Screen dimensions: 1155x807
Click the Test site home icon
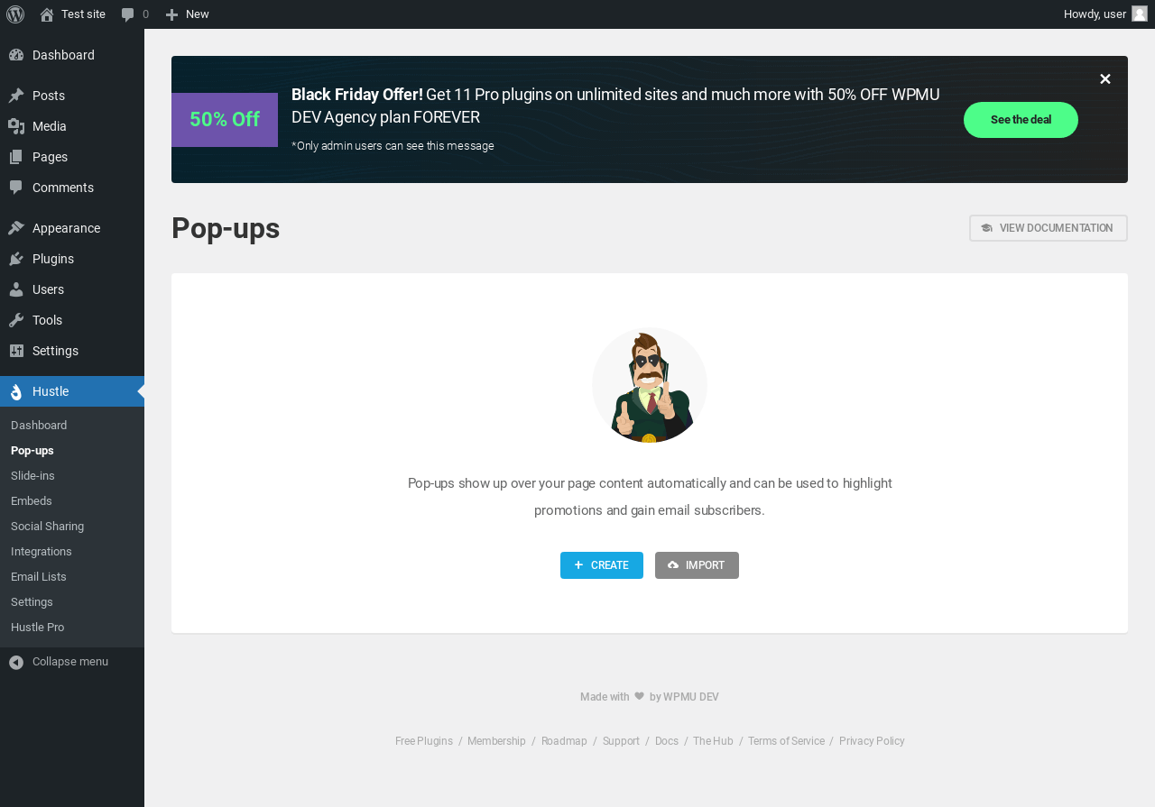[x=47, y=14]
